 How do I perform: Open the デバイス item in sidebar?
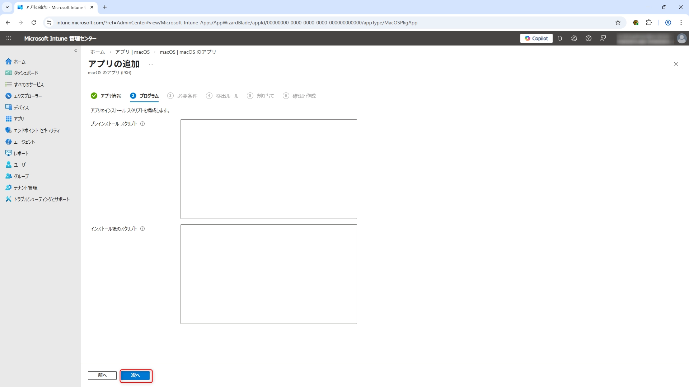[21, 107]
